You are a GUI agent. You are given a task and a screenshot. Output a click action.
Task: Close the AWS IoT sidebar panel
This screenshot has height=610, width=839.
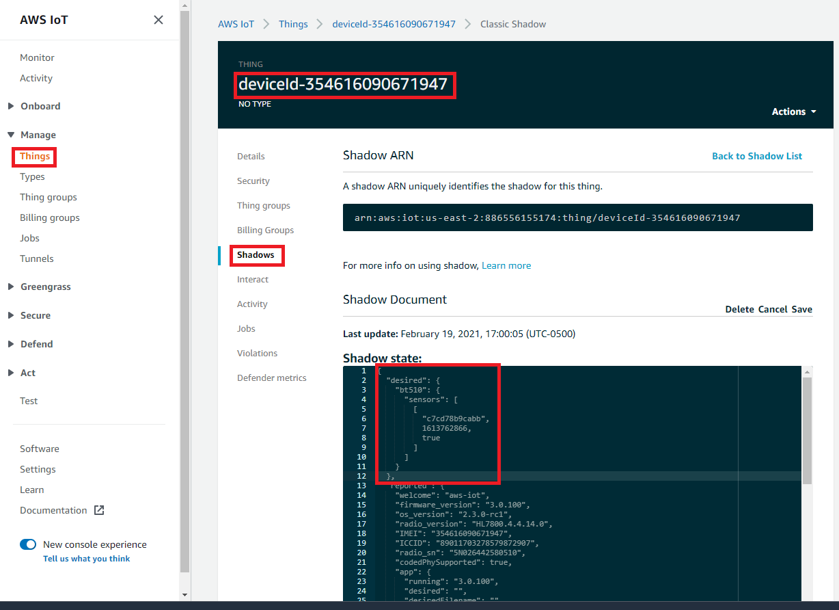[x=159, y=20]
